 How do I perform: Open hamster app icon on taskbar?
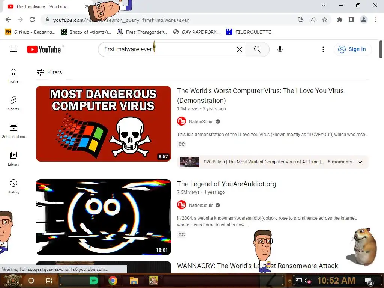pos(153,280)
